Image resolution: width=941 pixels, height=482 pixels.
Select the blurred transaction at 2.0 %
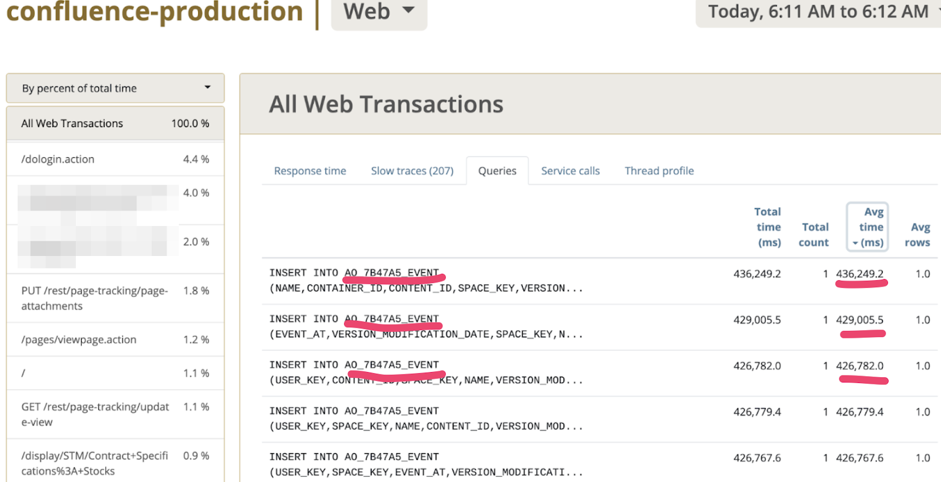point(115,249)
